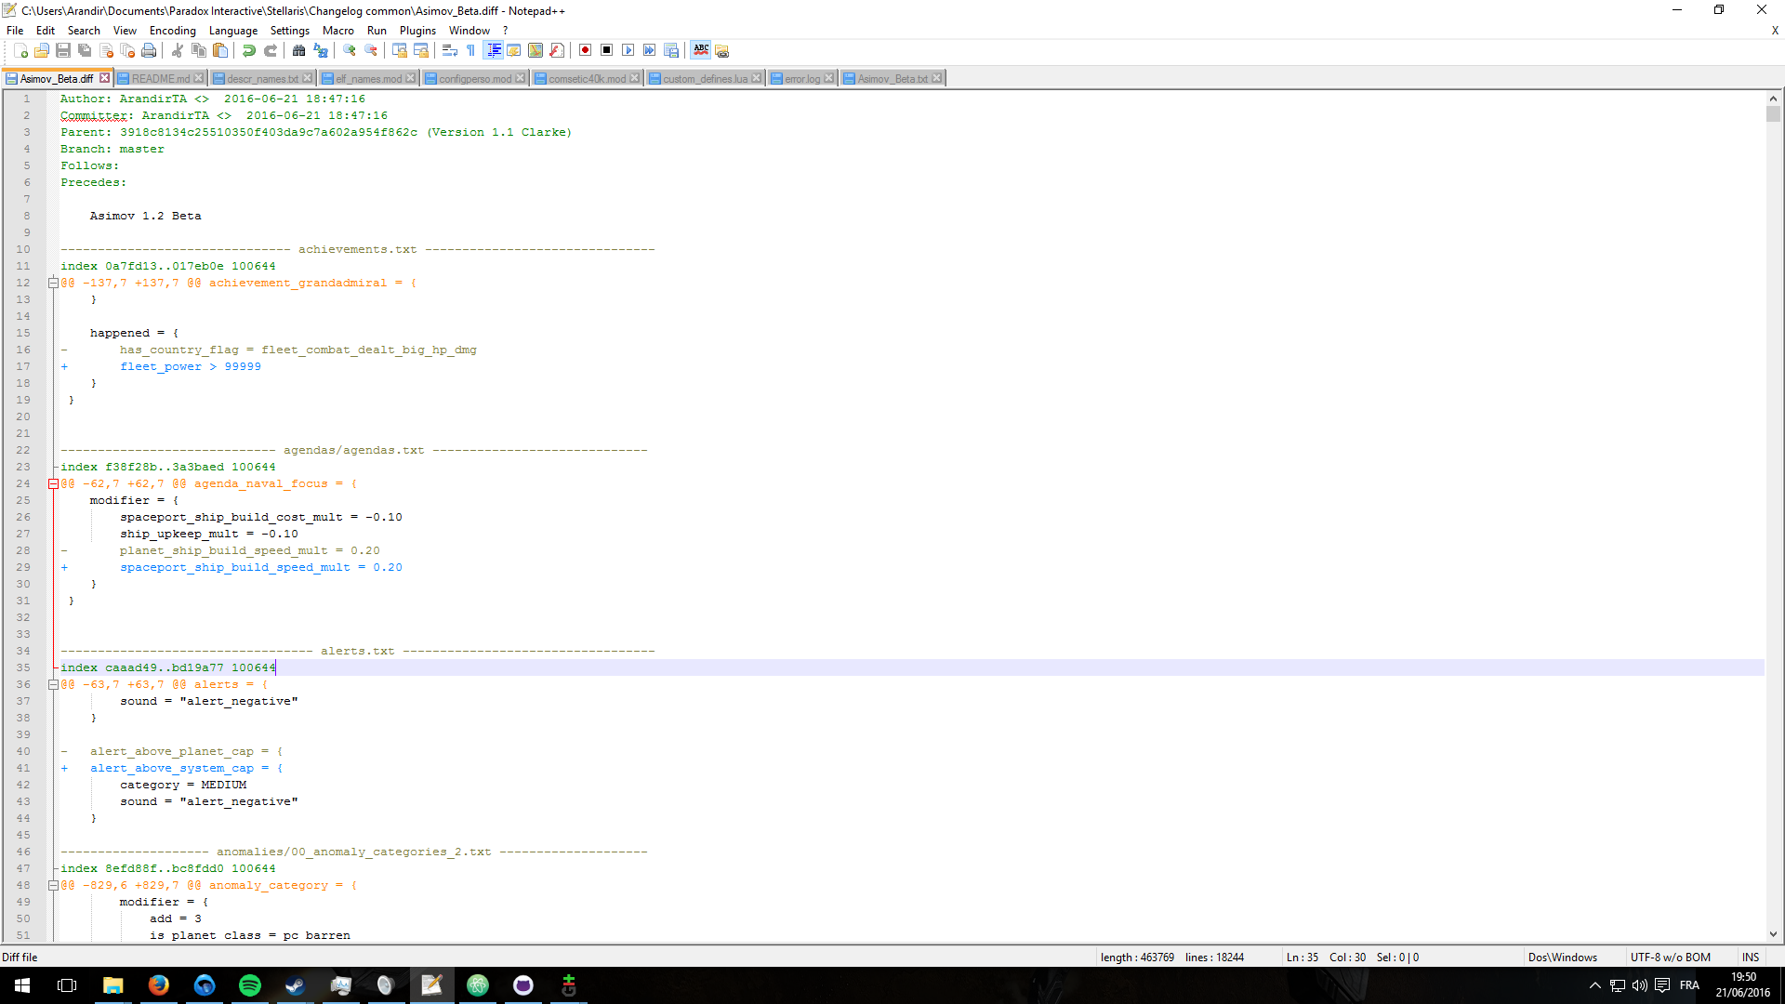Viewport: 1785px width, 1004px height.
Task: Start macro recording with red record icon
Action: pos(585,50)
